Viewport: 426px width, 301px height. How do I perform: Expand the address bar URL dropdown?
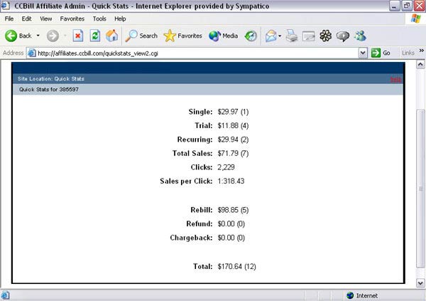coord(363,53)
